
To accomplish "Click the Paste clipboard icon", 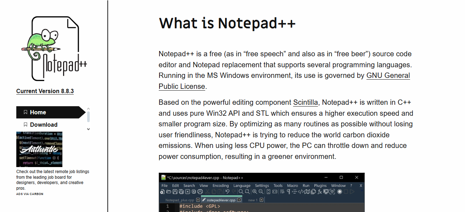I will [220, 191].
